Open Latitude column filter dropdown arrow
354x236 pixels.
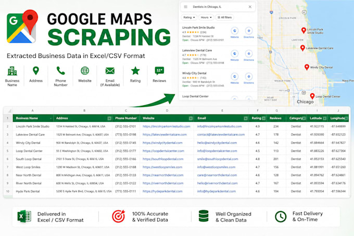click(325, 118)
